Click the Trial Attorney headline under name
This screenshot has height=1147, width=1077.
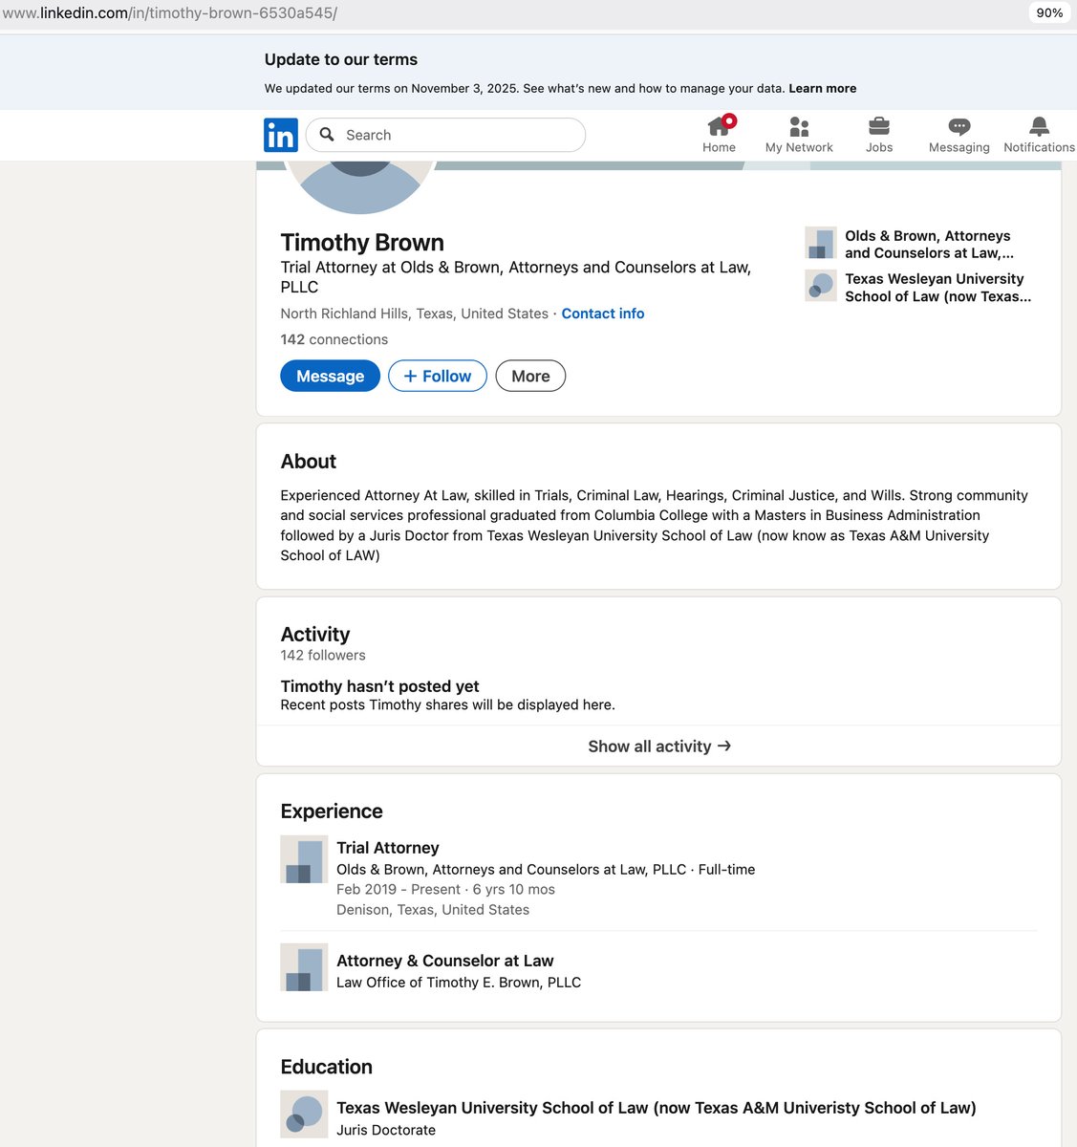click(516, 277)
